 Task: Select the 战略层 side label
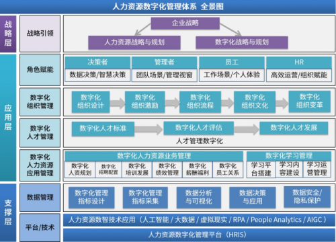click(x=8, y=34)
